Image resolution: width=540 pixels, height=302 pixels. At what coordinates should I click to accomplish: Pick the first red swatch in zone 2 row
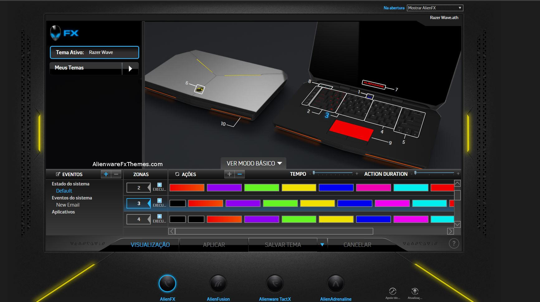[187, 188]
